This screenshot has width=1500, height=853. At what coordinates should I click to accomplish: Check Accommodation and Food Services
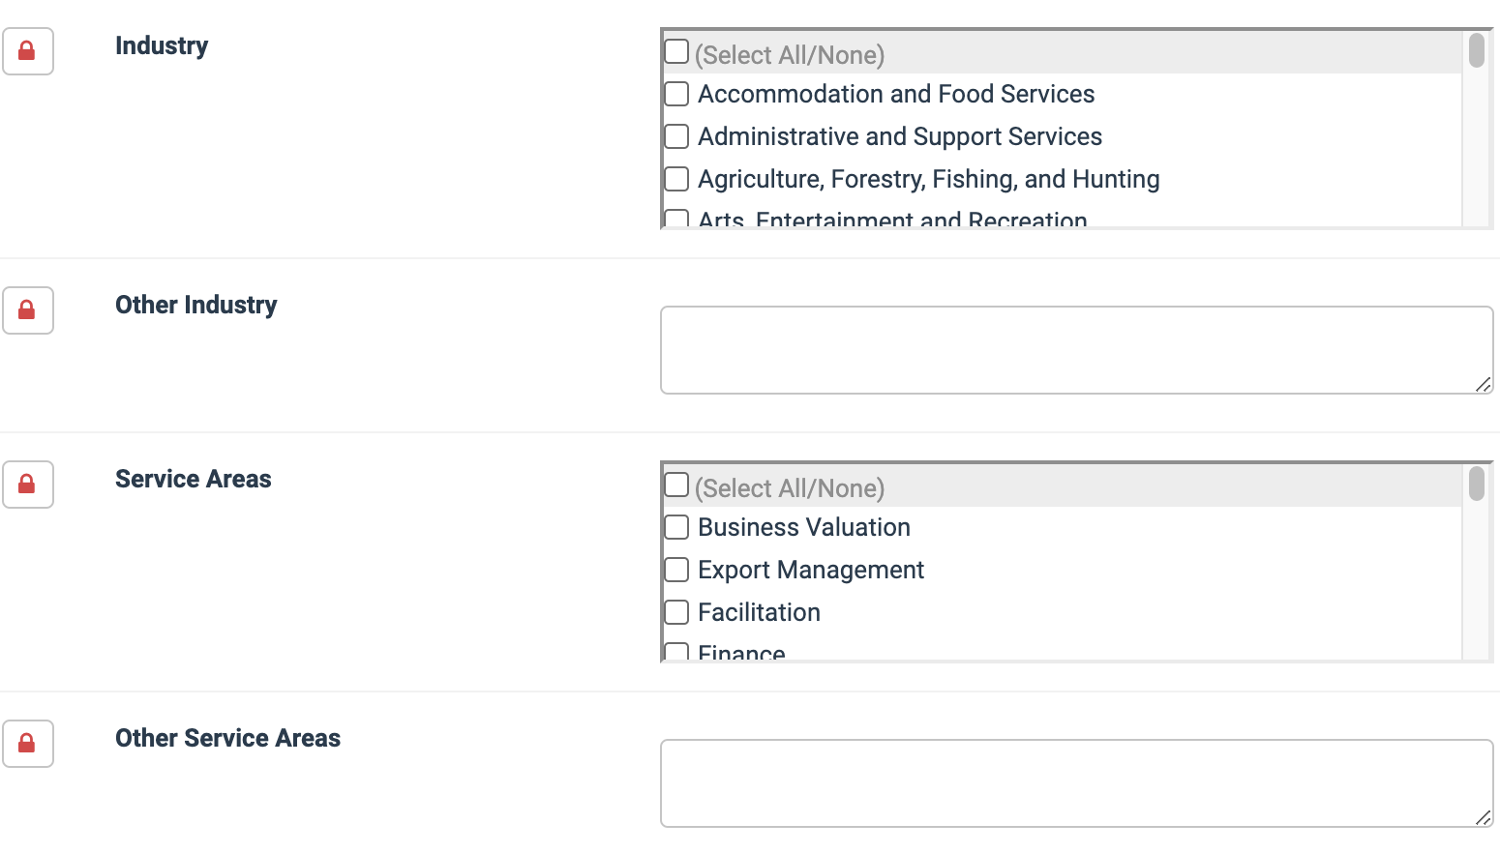[676, 94]
